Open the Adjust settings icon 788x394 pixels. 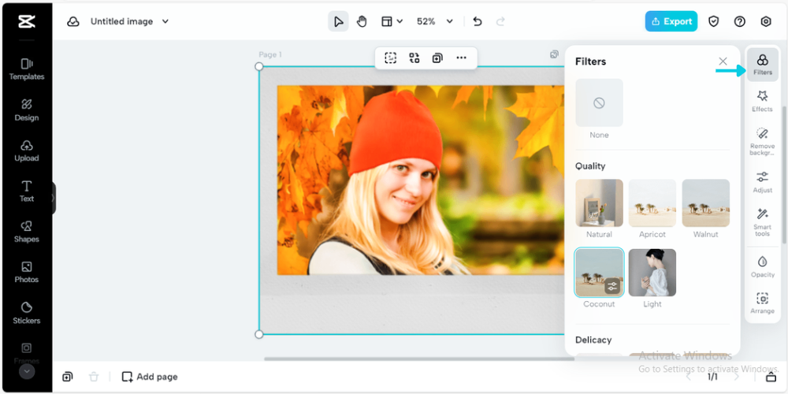point(762,181)
